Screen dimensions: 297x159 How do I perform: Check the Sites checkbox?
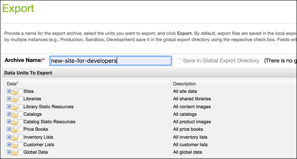point(21,91)
